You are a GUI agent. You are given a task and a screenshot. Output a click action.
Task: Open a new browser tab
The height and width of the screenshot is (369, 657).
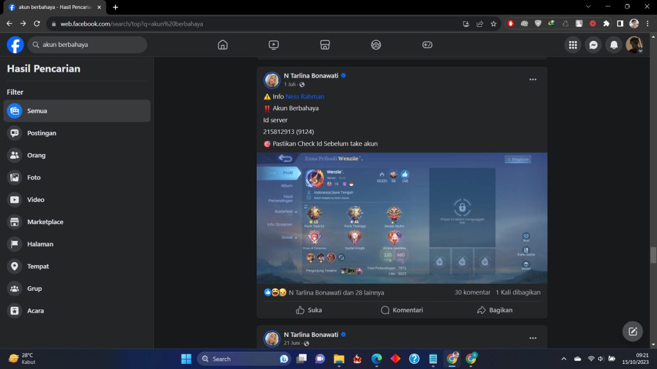point(115,7)
